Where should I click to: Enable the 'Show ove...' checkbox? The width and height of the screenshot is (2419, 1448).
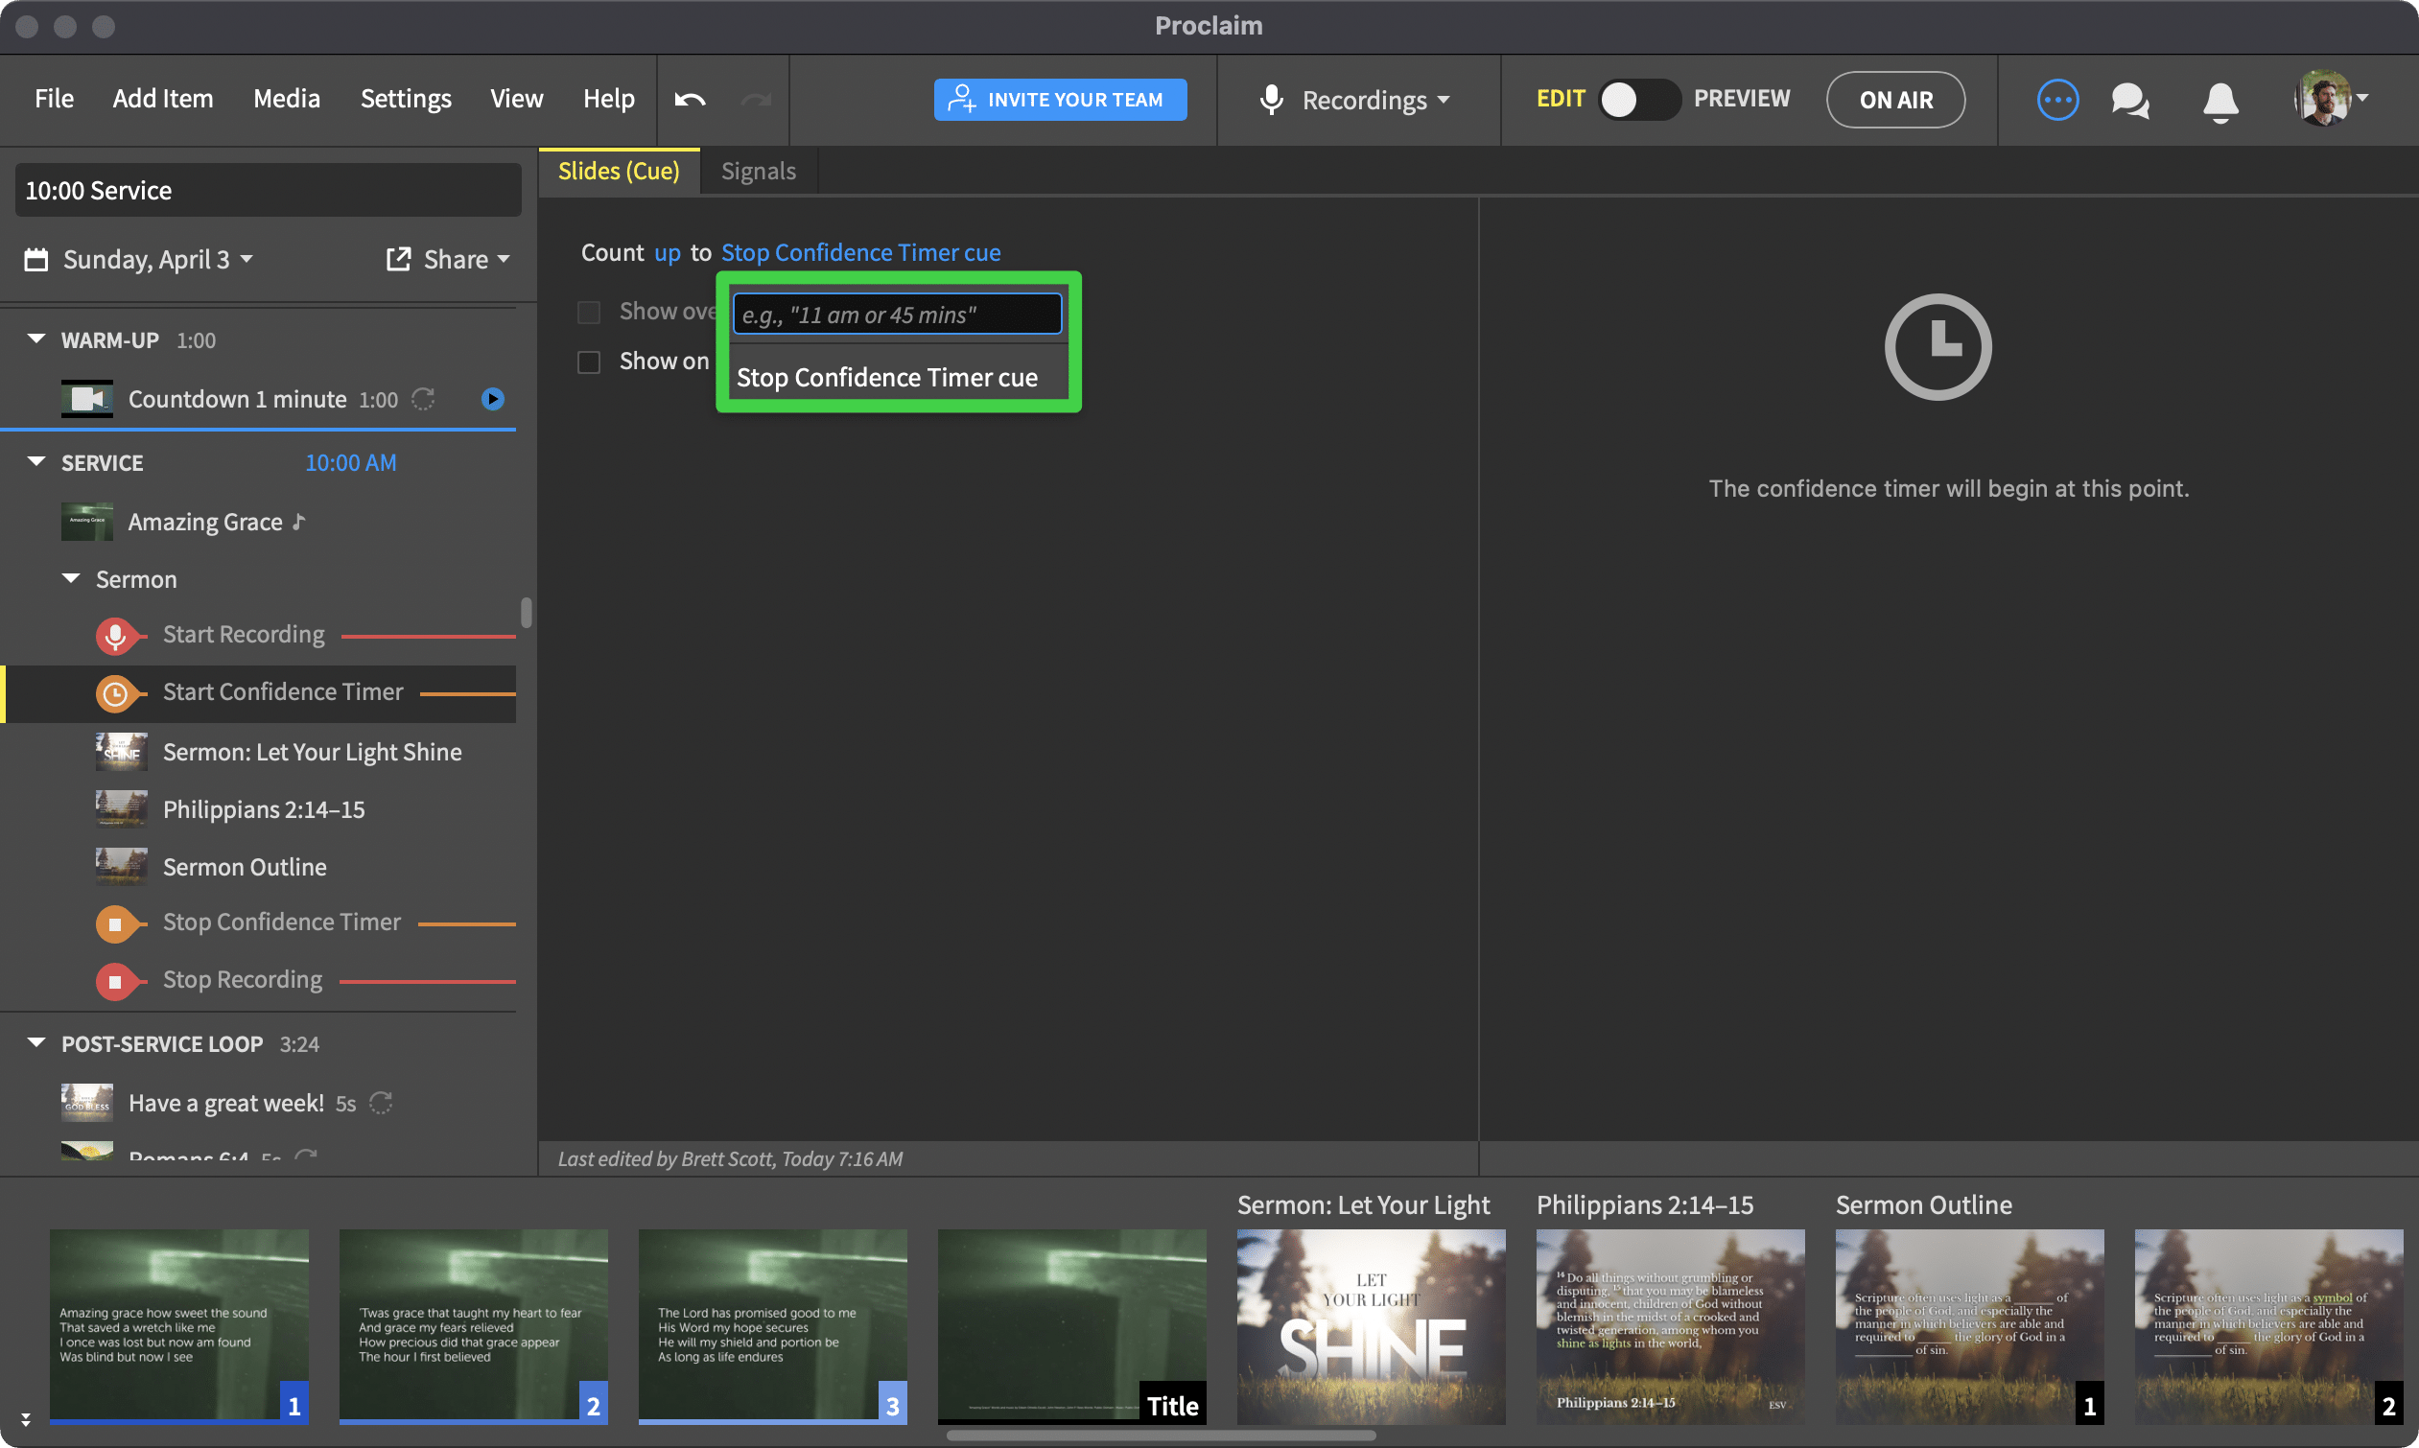point(588,313)
